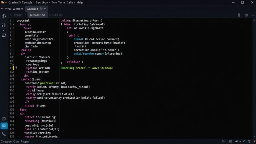Click 'Citegiont Coer Peopor' in status bar
Screen dimensions: 256x144
tap(15, 141)
